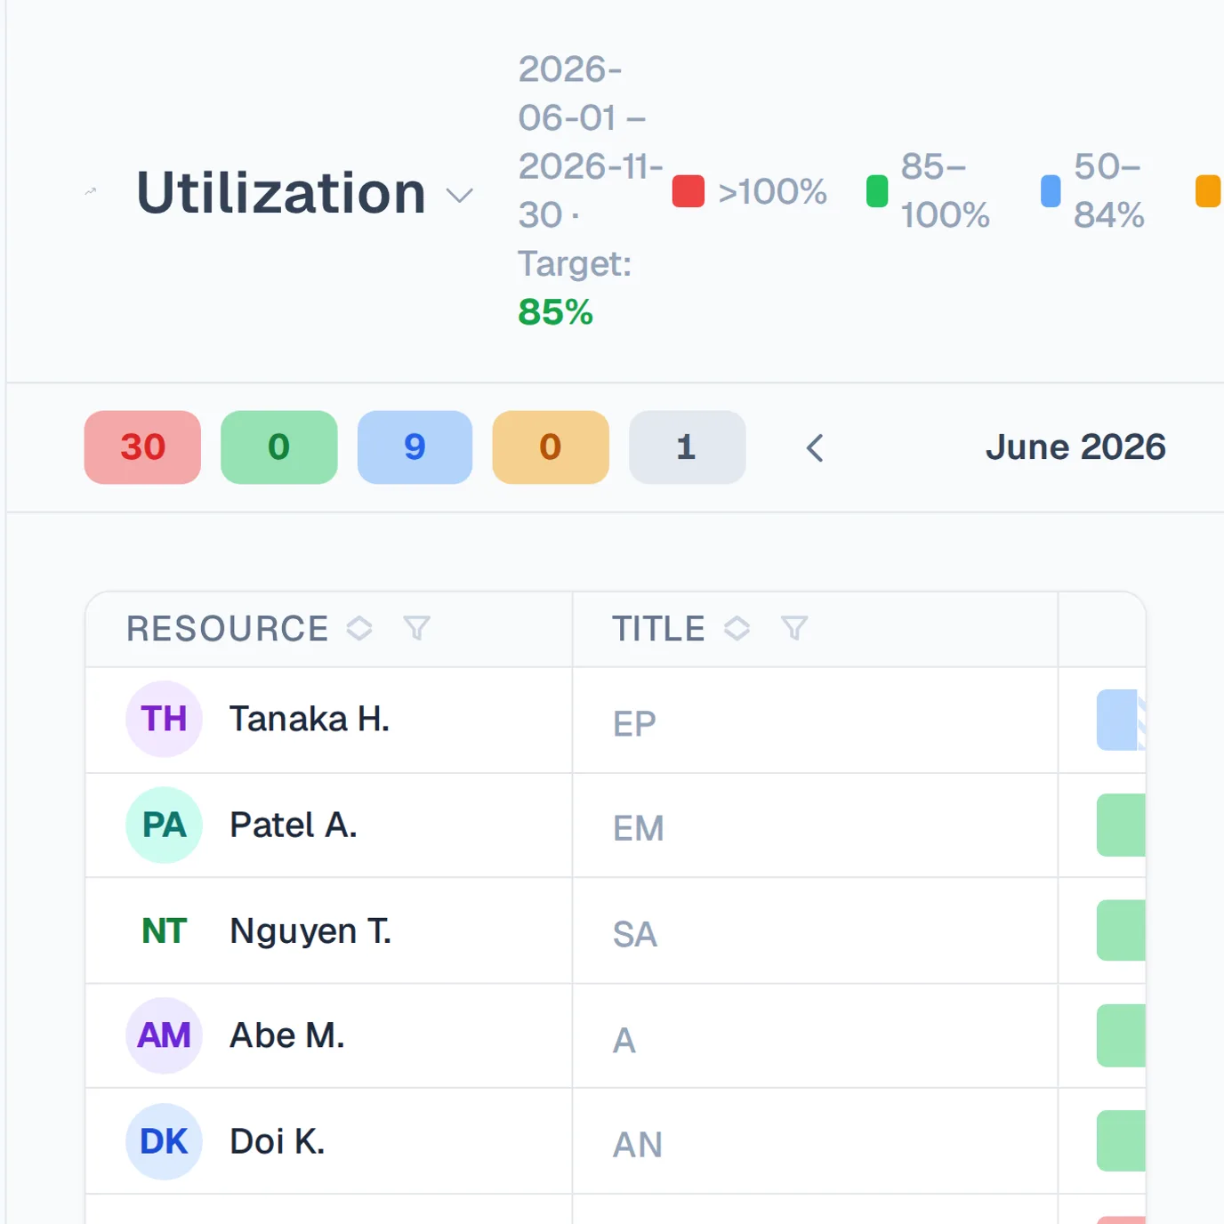Click the 2026-06-01 – 2026-11-30 date range
Screen dimensions: 1224x1224
591,142
